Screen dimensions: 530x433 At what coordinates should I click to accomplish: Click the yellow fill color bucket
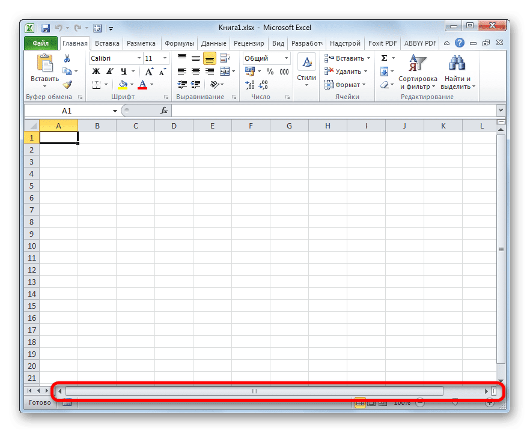pos(123,85)
